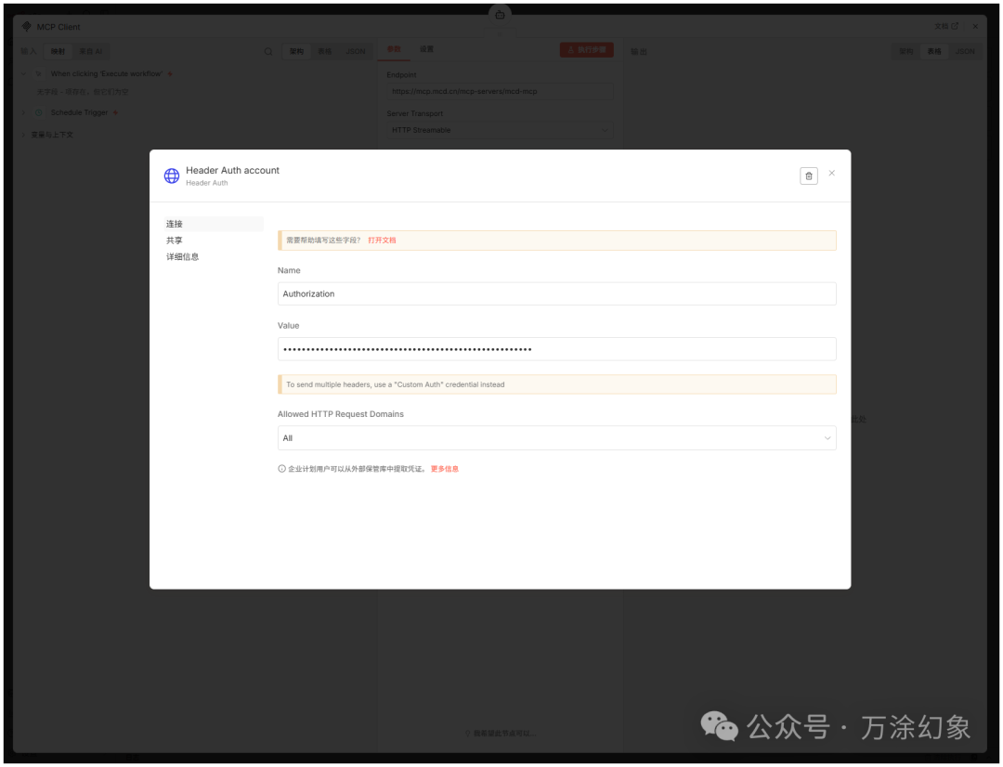Open the 打开文档 documentation link
1003x767 pixels.
(x=382, y=240)
